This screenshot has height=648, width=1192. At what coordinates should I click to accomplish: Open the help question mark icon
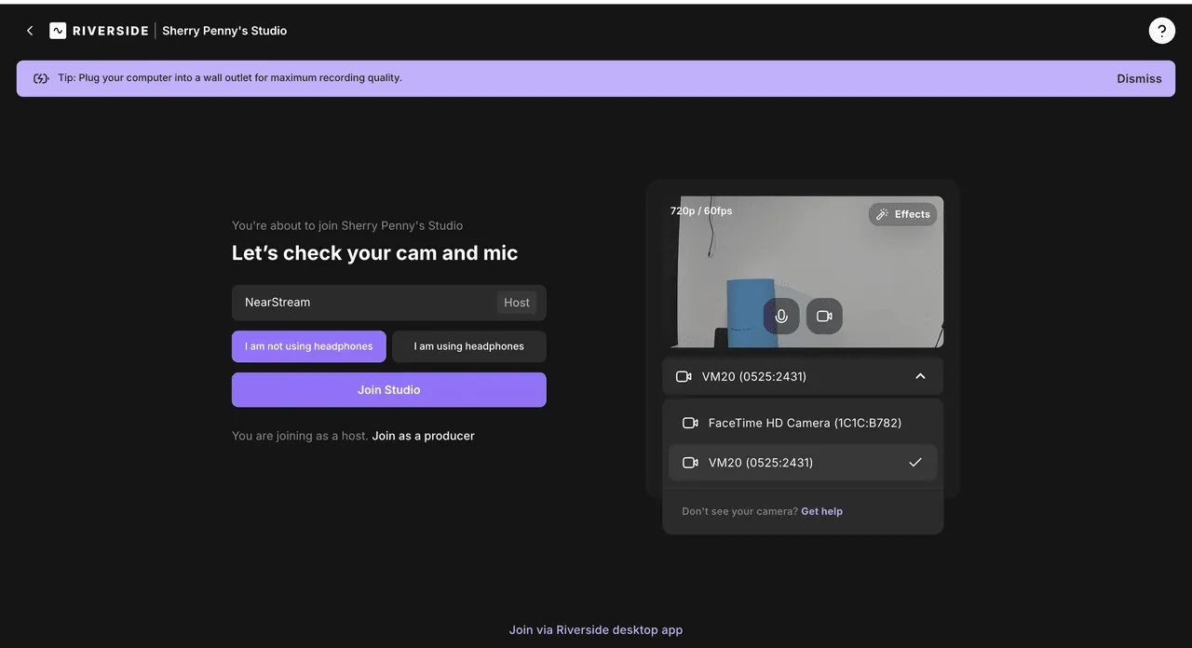pyautogui.click(x=1161, y=31)
